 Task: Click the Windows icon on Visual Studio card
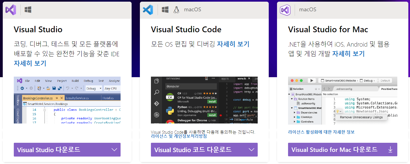pyautogui.click(x=28, y=10)
